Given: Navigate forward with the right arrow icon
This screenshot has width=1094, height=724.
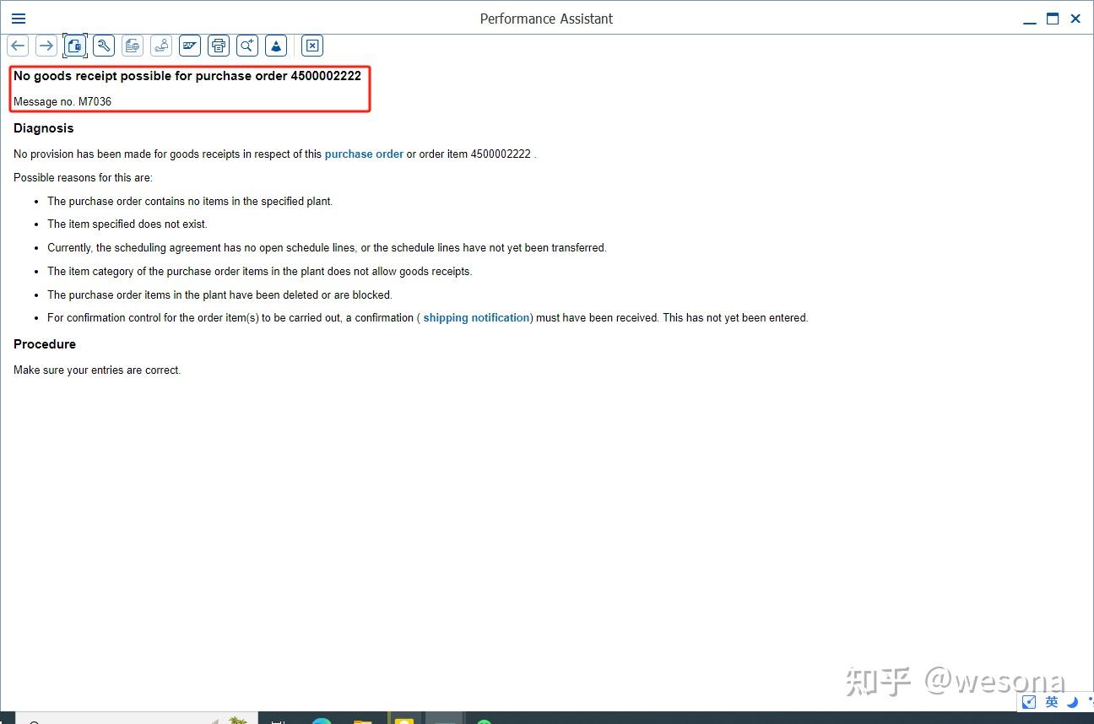Looking at the screenshot, I should (46, 46).
